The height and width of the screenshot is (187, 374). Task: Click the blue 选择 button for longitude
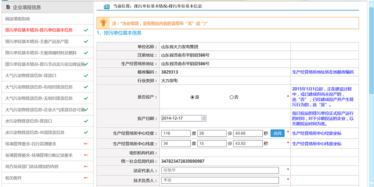(277, 133)
